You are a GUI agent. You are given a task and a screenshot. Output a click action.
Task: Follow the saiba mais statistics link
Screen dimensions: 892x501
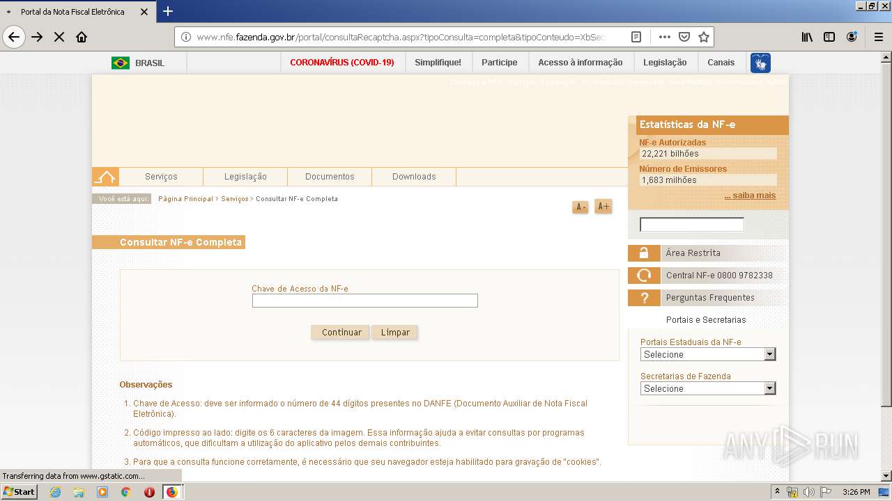tap(750, 196)
